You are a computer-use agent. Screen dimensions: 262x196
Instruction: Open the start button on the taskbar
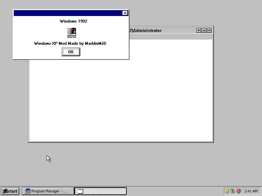point(10,191)
